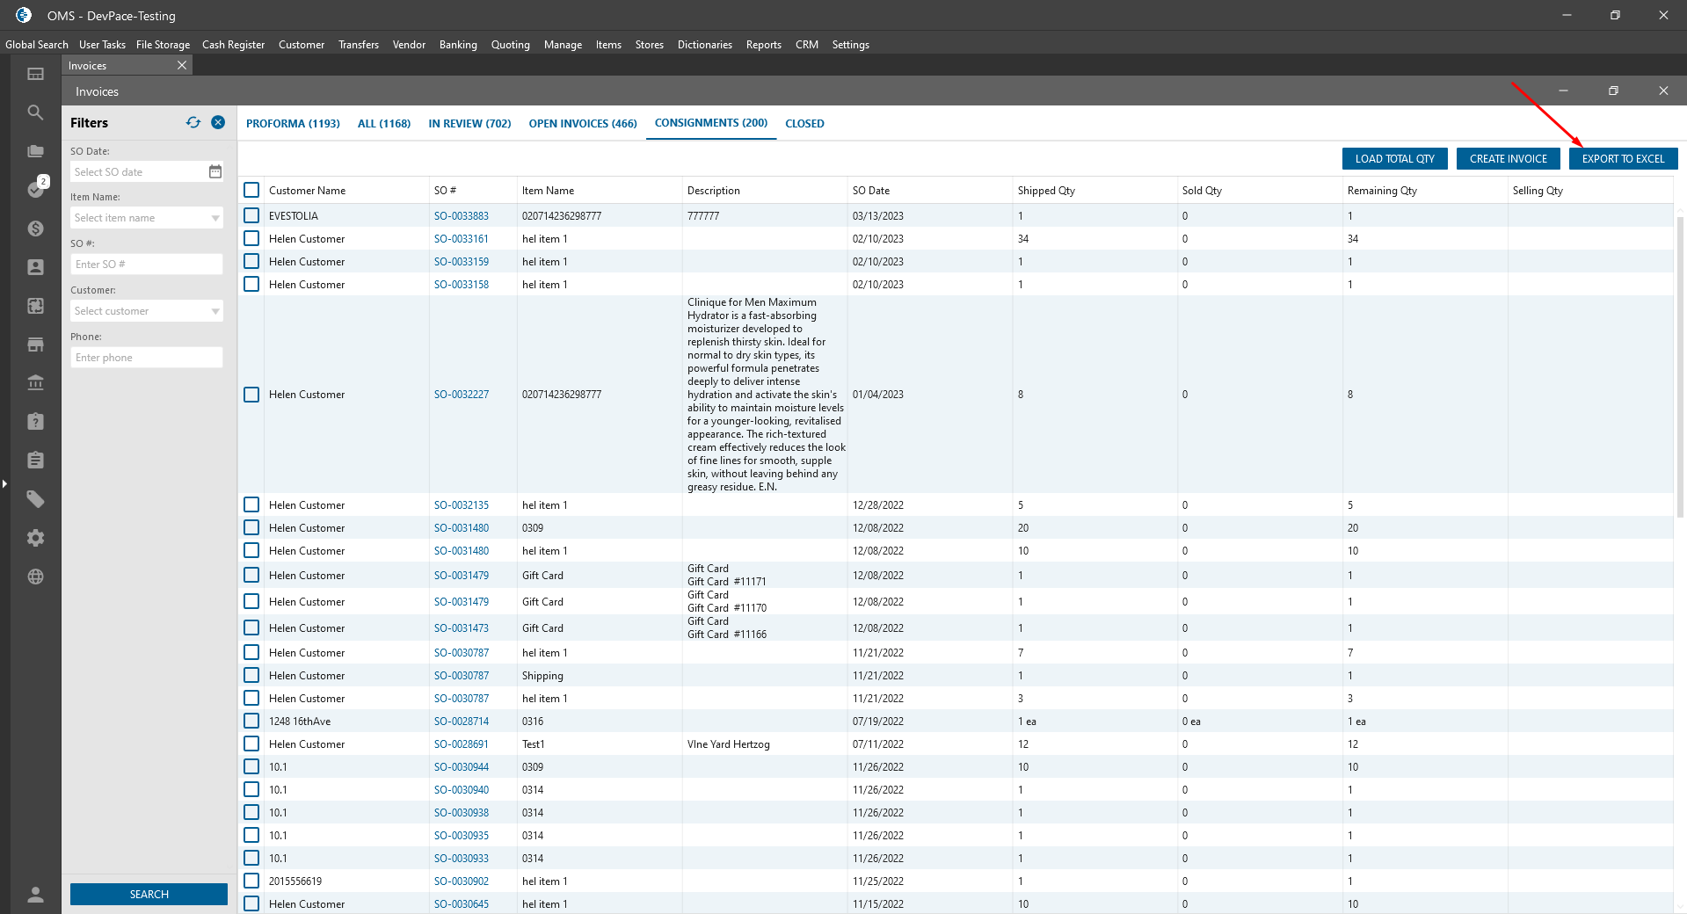Click the globe icon in sidebar

coord(35,577)
